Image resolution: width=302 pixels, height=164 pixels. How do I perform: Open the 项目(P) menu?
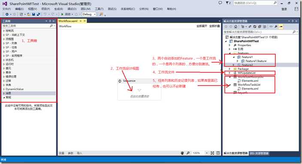tap(45, 9)
